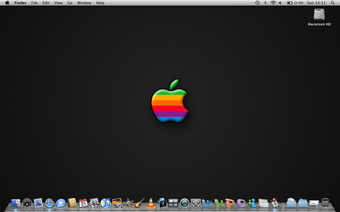Launch PowerPoint orange P icon
The width and height of the screenshot is (340, 212).
[x=230, y=203]
